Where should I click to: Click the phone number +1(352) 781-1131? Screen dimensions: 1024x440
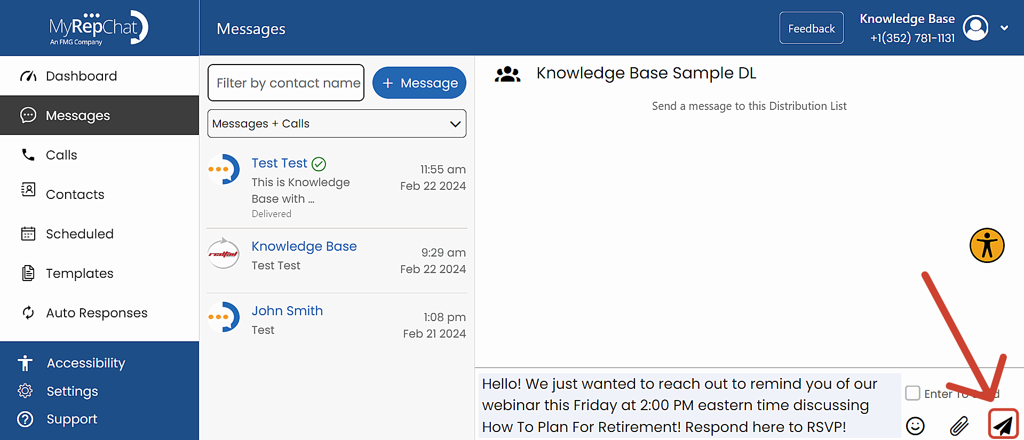(912, 38)
